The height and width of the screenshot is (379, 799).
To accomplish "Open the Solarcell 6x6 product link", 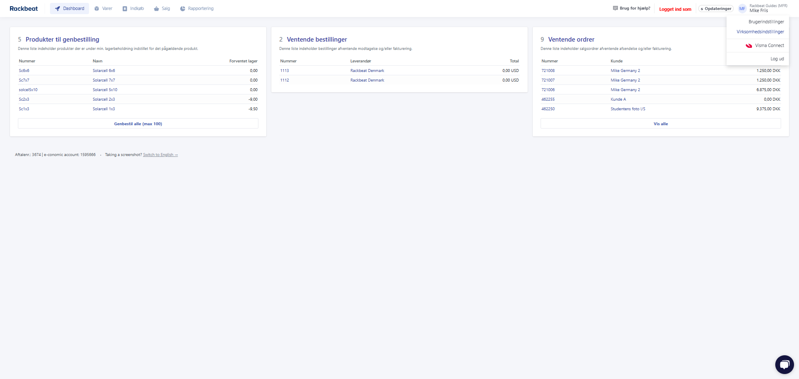I will click(104, 71).
